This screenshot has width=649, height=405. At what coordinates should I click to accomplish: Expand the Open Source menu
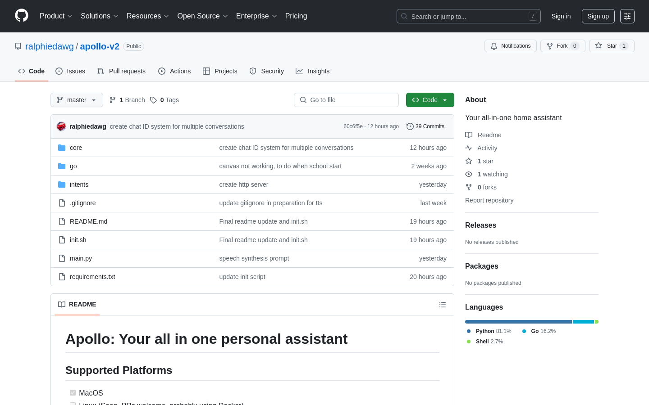(203, 16)
